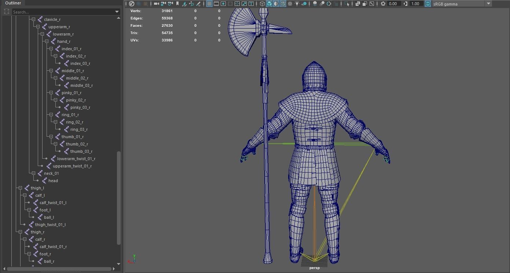Toggle Use All Lights bulb icon
510x273 pixels.
coord(297,4)
